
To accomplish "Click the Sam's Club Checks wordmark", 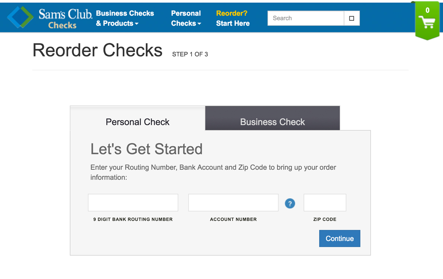I will click(x=65, y=19).
